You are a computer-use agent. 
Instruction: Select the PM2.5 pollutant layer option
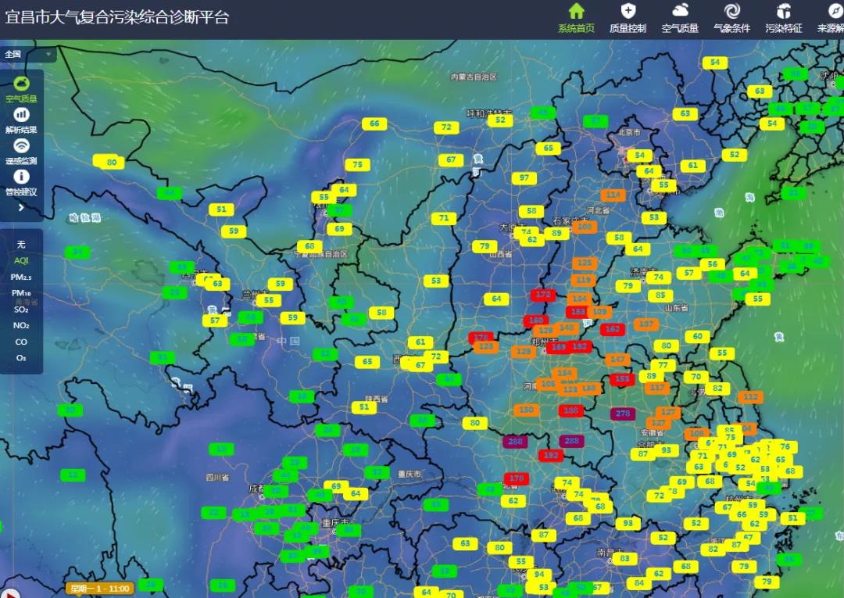pyautogui.click(x=21, y=277)
